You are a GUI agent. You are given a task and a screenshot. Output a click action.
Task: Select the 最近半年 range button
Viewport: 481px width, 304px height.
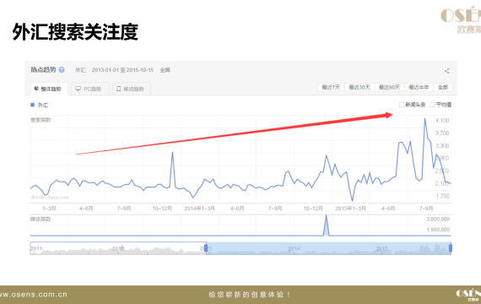coord(419,88)
